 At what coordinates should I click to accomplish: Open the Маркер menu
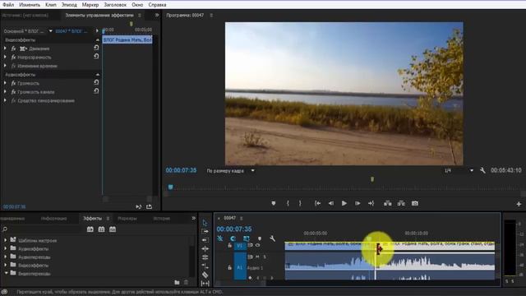90,5
